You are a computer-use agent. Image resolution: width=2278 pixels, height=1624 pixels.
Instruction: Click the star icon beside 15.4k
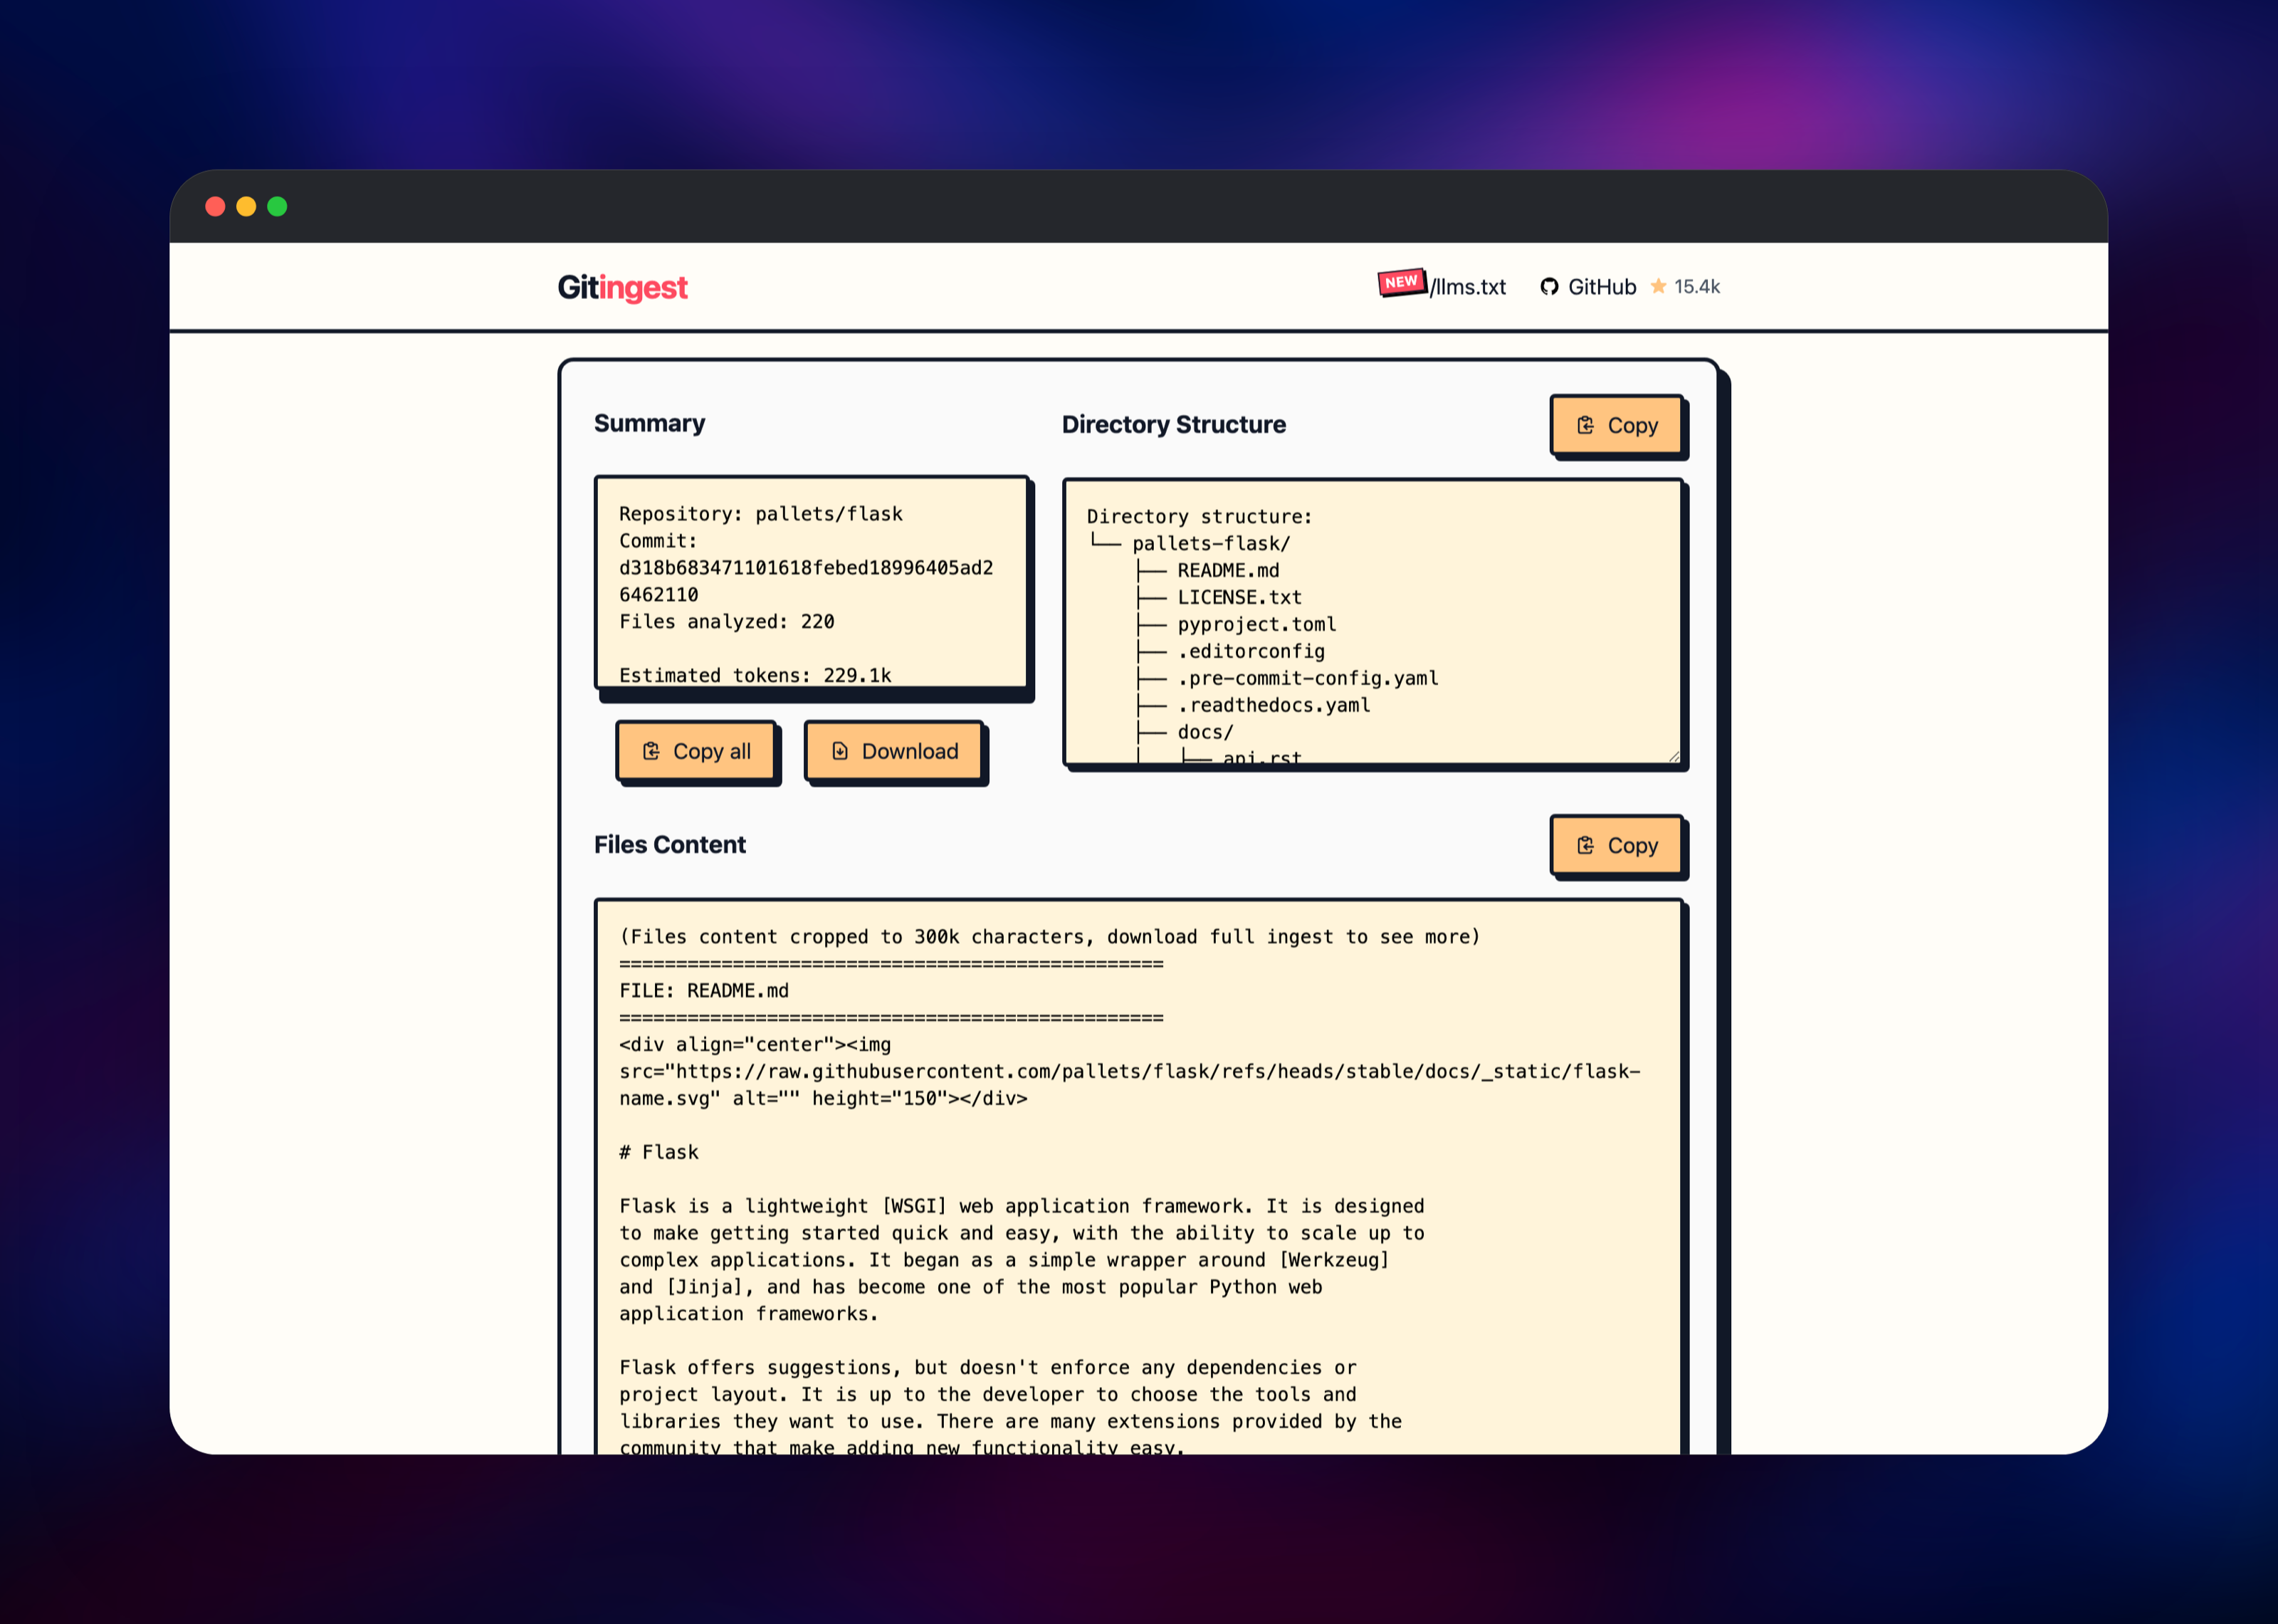click(1658, 286)
